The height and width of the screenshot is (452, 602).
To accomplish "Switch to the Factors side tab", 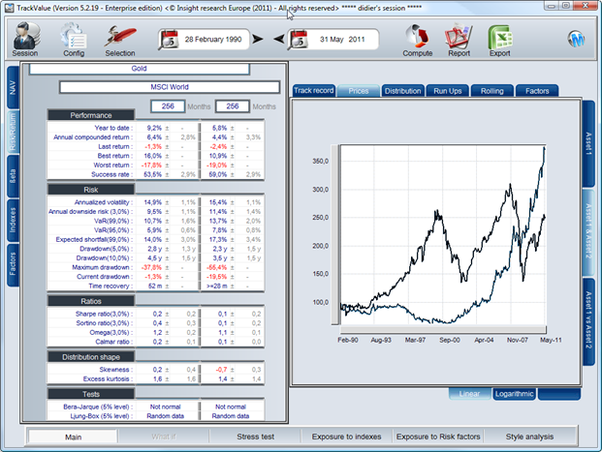I will tap(13, 264).
